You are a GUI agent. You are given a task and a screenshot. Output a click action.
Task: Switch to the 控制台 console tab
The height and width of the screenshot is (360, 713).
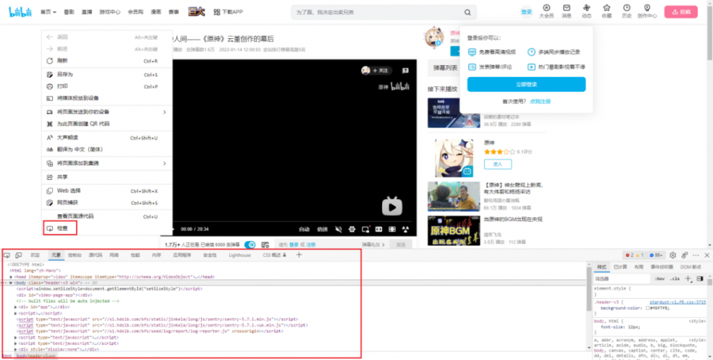pyautogui.click(x=75, y=256)
